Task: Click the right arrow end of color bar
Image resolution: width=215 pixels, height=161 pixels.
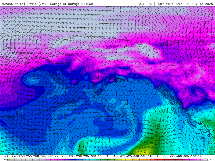Action: pyautogui.click(x=209, y=160)
